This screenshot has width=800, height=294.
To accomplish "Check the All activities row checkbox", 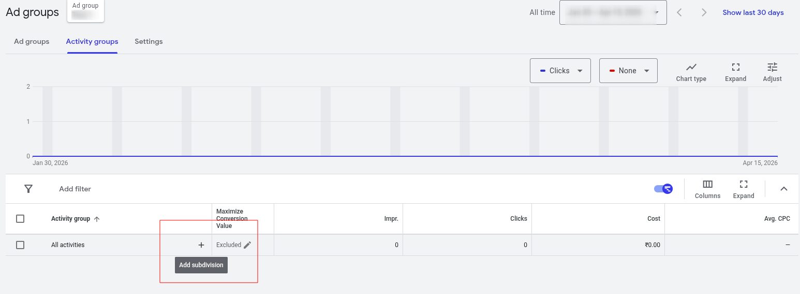I will 20,245.
